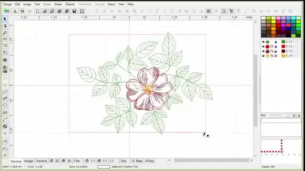Viewport: 305px width, 171px height.
Task: Click the canvas vertical scrollbar up arrow
Action: click(255, 22)
